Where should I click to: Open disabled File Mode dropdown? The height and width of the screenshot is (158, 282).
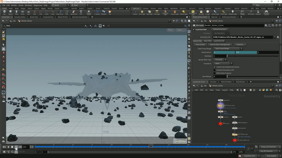pyautogui.click(x=221, y=33)
